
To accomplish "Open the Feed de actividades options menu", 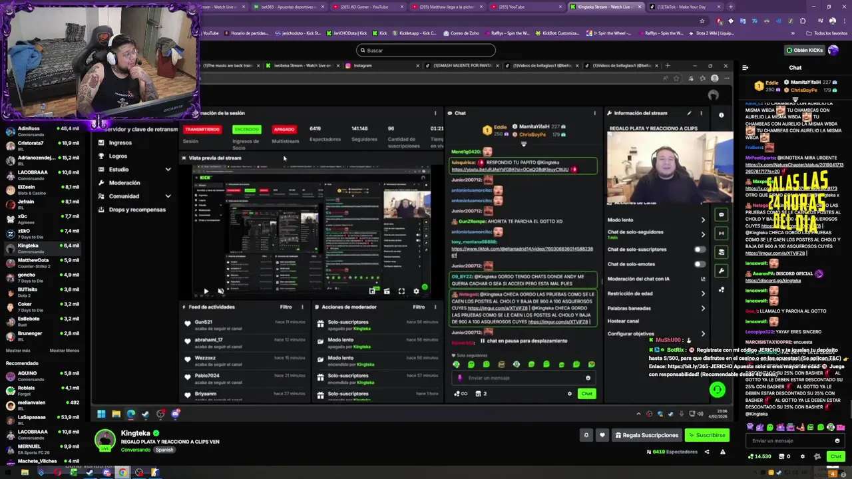I will [x=302, y=307].
